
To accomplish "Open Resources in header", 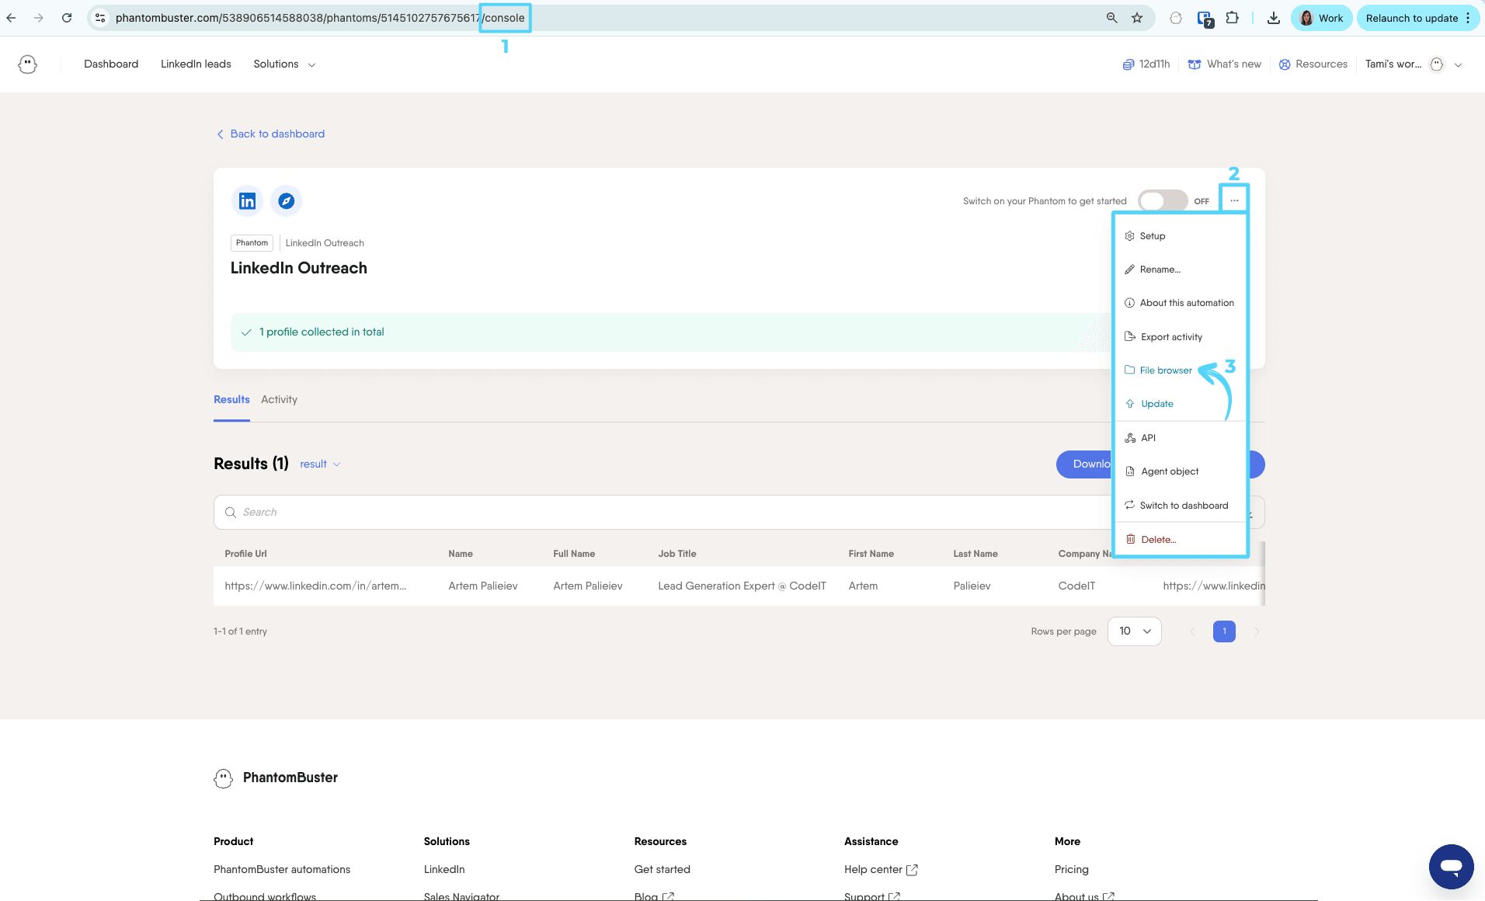I will pos(1313,64).
